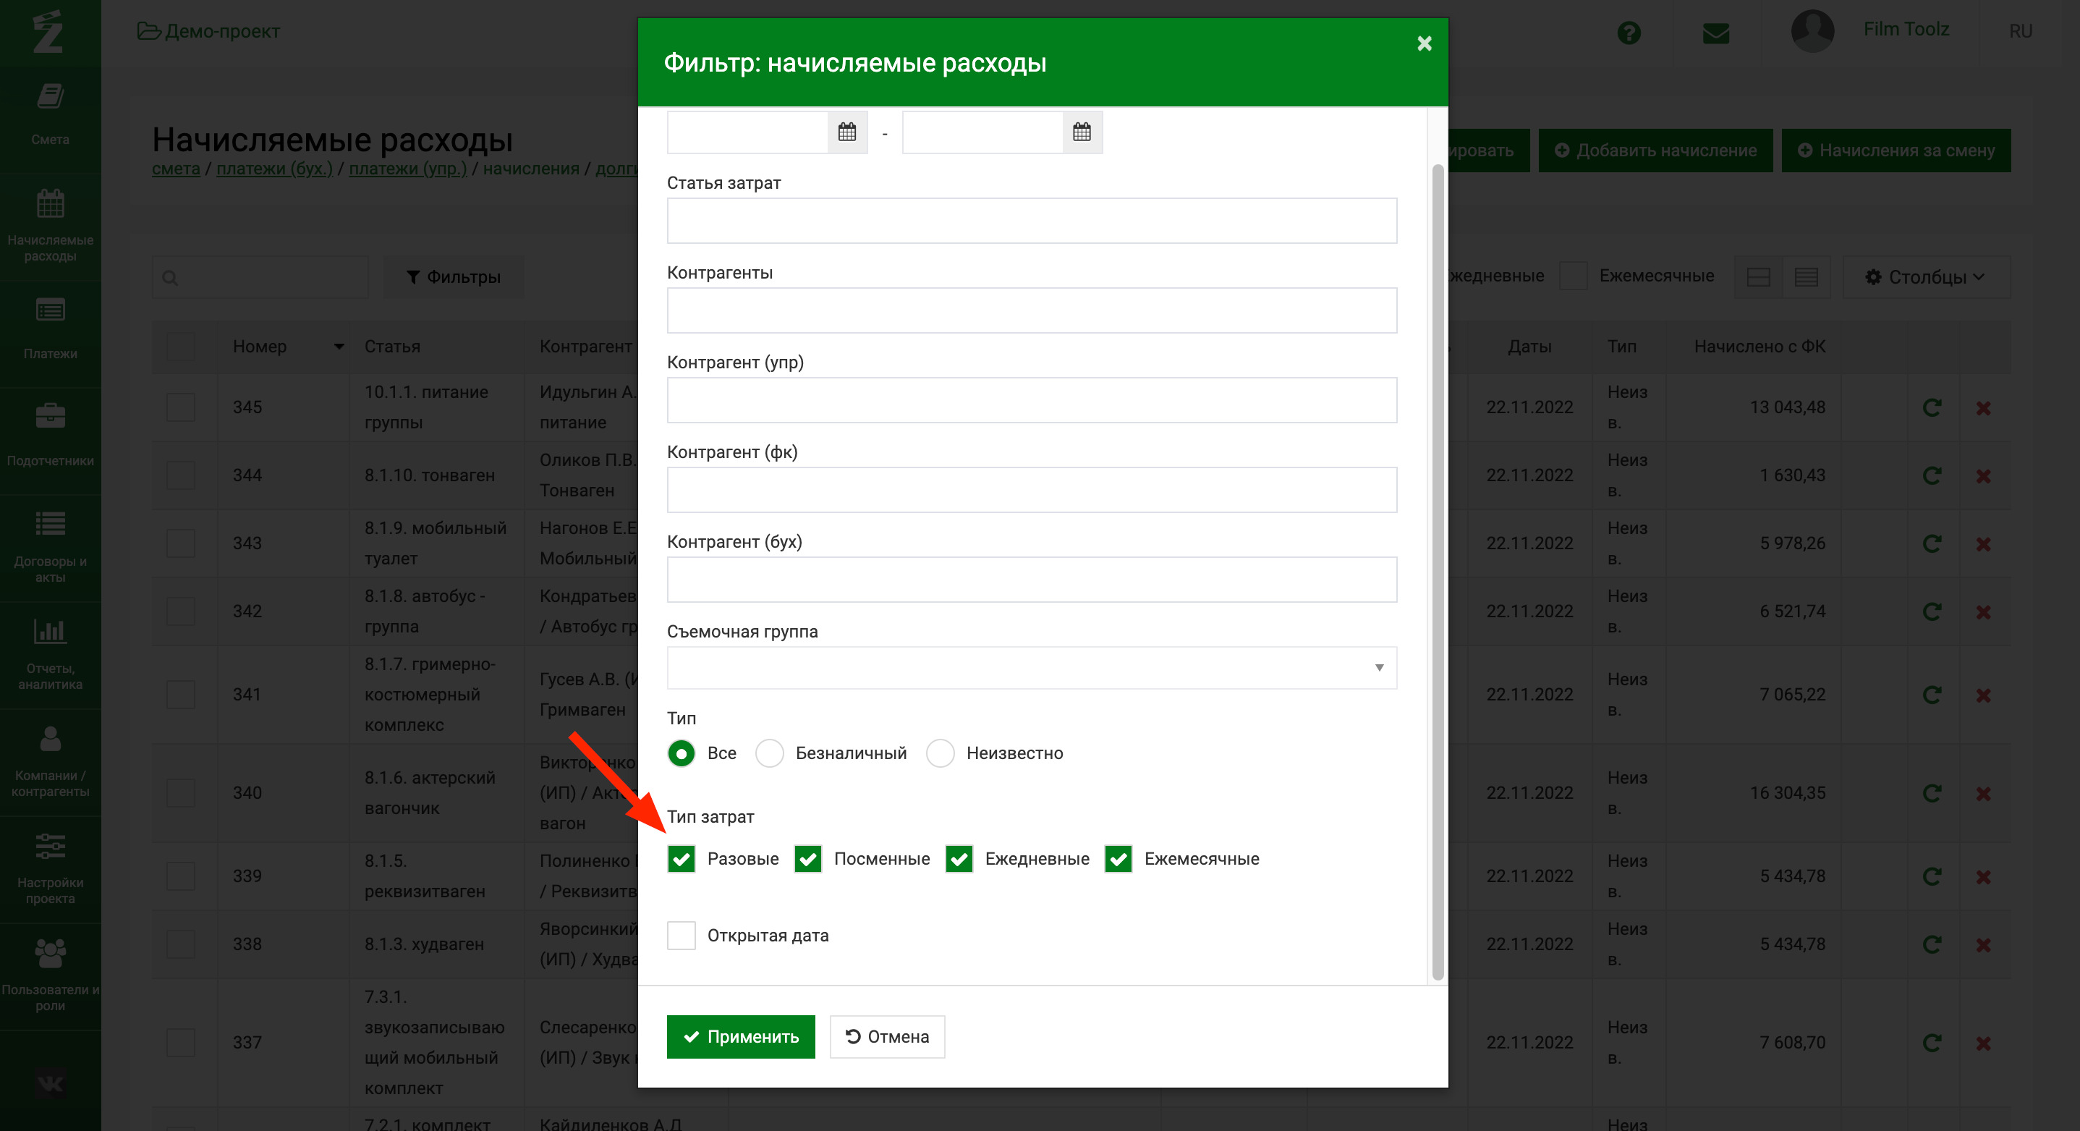The image size is (2080, 1131).
Task: Delete row 345 with red X
Action: pos(1983,408)
